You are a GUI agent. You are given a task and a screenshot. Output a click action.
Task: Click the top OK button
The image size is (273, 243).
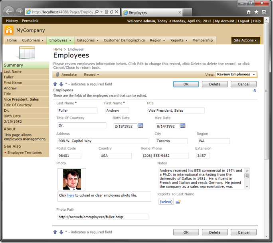click(186, 84)
